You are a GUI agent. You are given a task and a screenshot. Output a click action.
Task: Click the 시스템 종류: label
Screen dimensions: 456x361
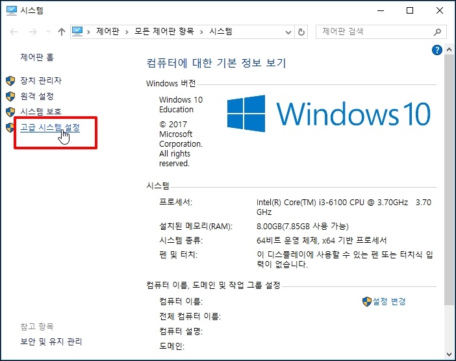[181, 240]
